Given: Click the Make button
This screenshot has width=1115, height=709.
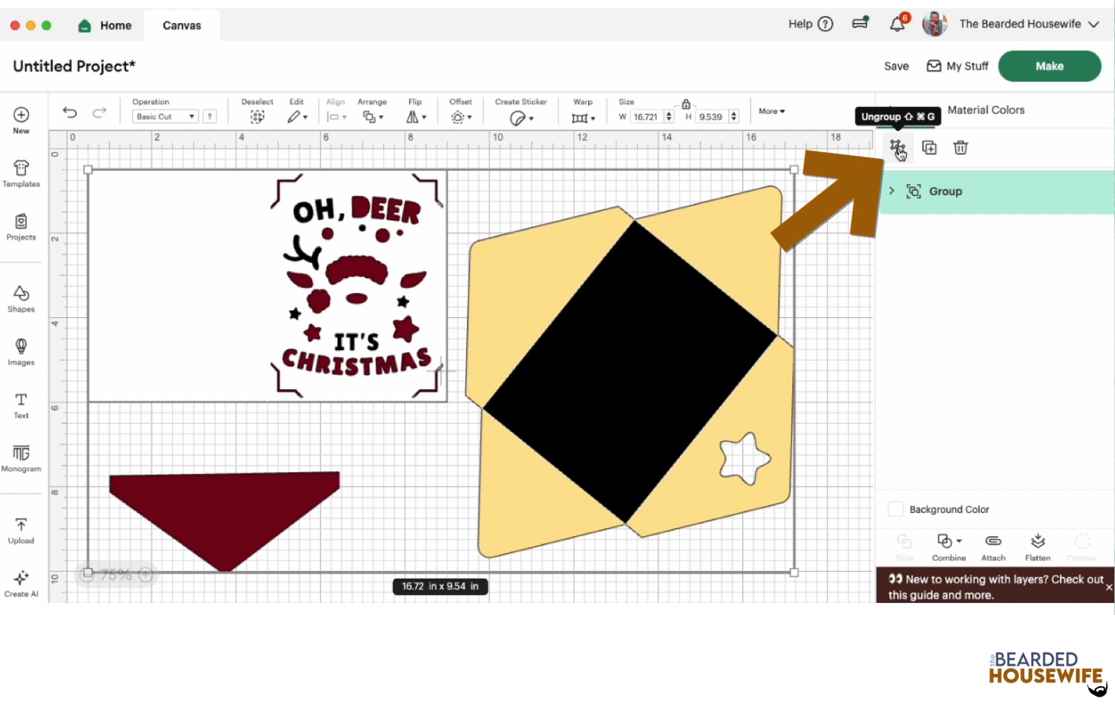Looking at the screenshot, I should coord(1049,66).
